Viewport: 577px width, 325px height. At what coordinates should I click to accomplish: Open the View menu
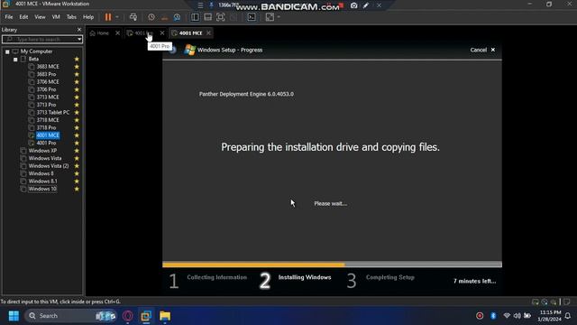coord(40,17)
